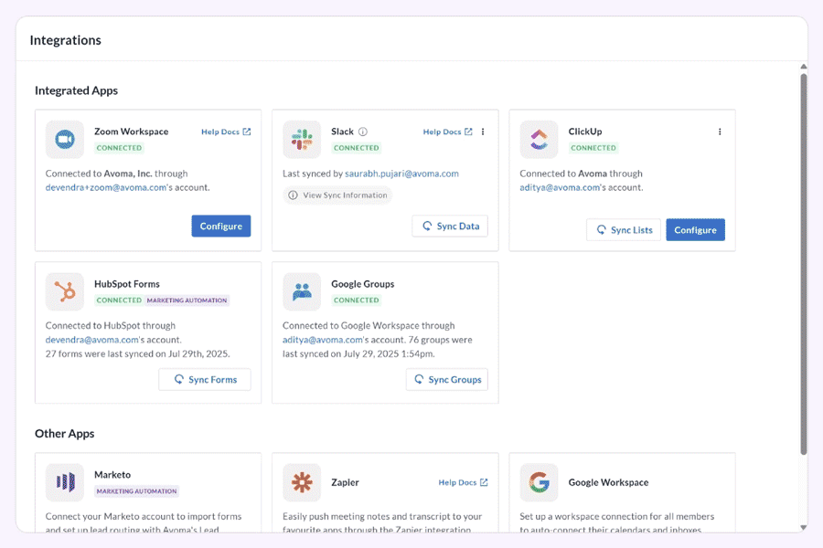Click the Zoom Workspace app icon
Screen dimensions: 823x548
pos(64,140)
